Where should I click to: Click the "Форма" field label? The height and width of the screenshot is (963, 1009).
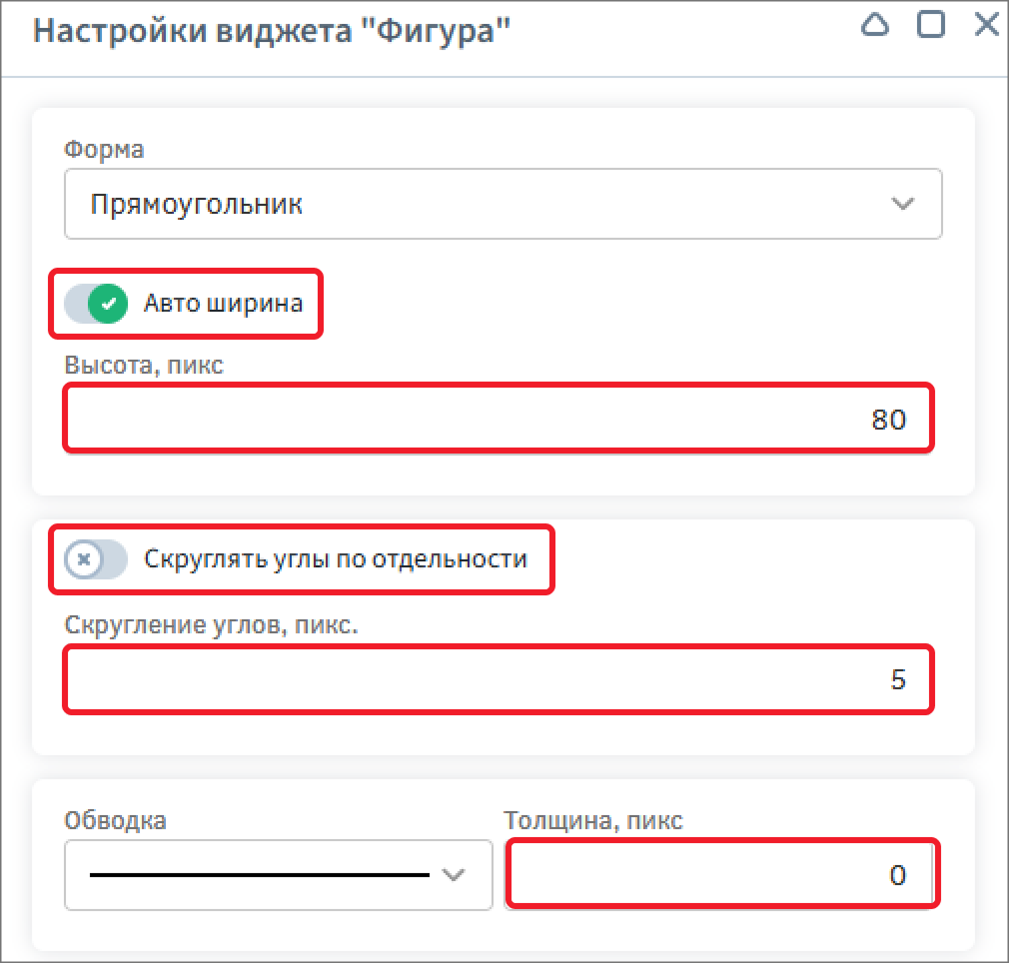(104, 150)
